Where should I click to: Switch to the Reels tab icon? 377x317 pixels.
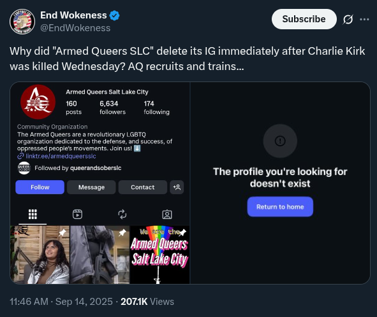[77, 215]
